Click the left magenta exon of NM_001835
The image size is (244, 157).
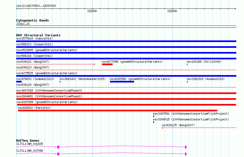pyautogui.click(x=58, y=147)
